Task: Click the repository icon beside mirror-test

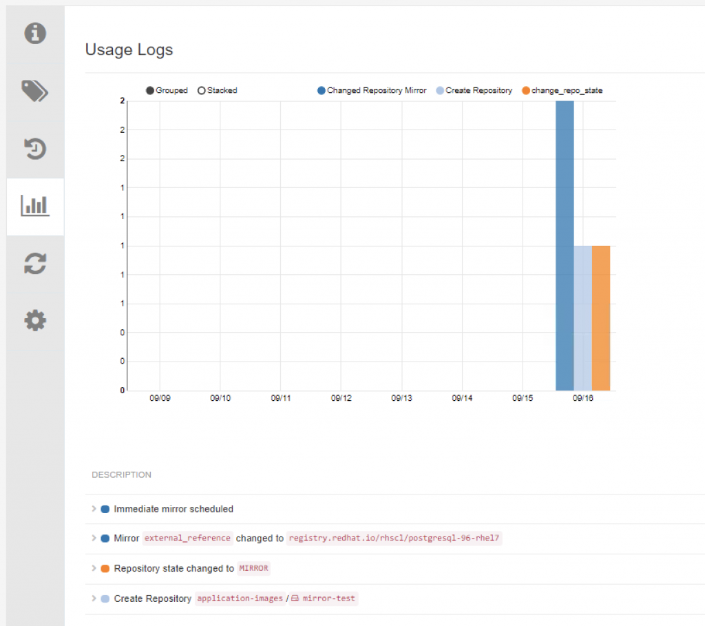Action: [x=295, y=598]
